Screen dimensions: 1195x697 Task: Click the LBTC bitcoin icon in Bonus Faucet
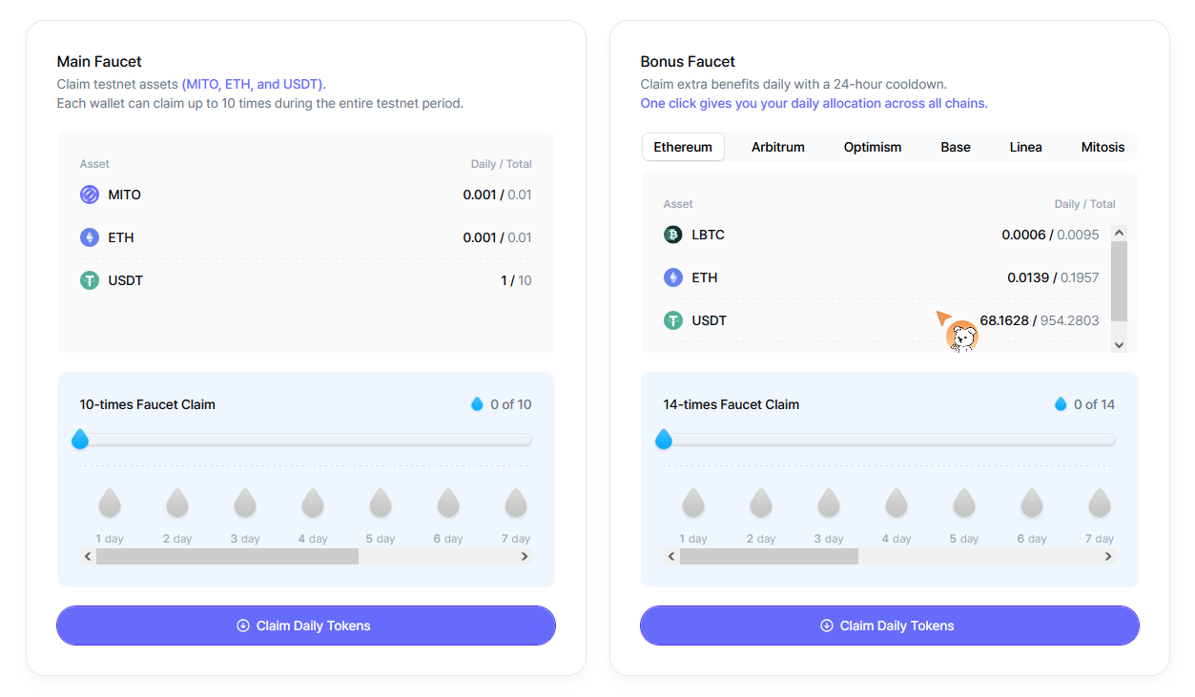[x=673, y=235]
